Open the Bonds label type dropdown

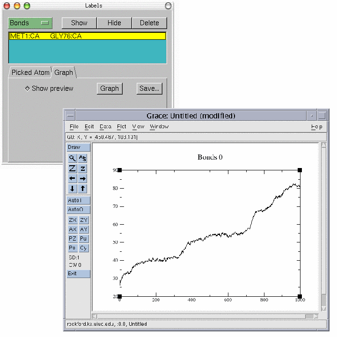coord(30,23)
